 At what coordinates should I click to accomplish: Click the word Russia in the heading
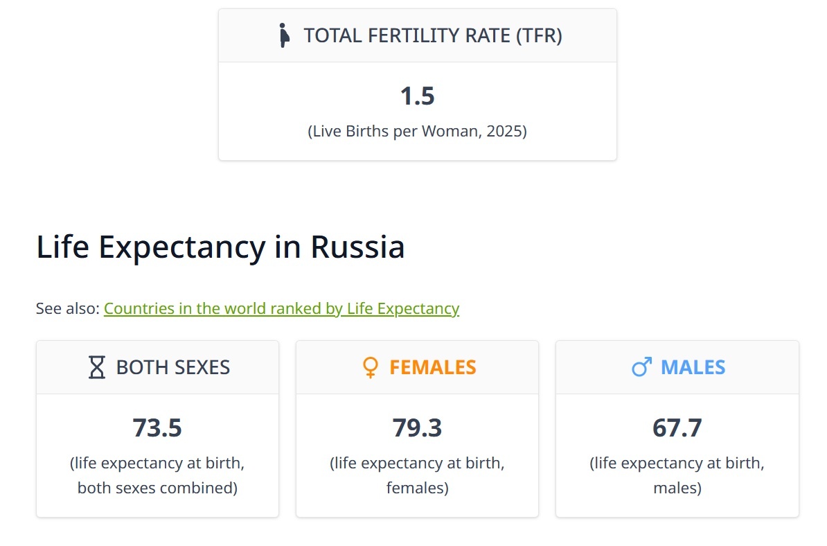[x=357, y=247]
